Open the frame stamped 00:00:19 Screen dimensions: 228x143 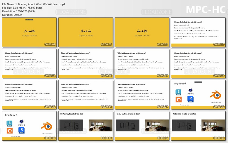point(198,64)
